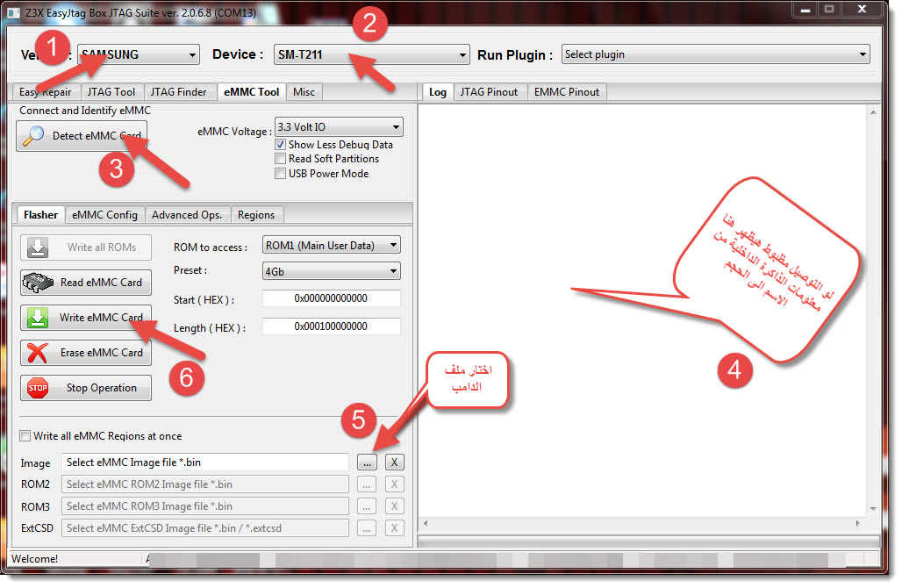Image resolution: width=902 pixels, height=588 pixels.
Task: Open the Preset size dropdown showing 4Gb
Action: (x=331, y=271)
